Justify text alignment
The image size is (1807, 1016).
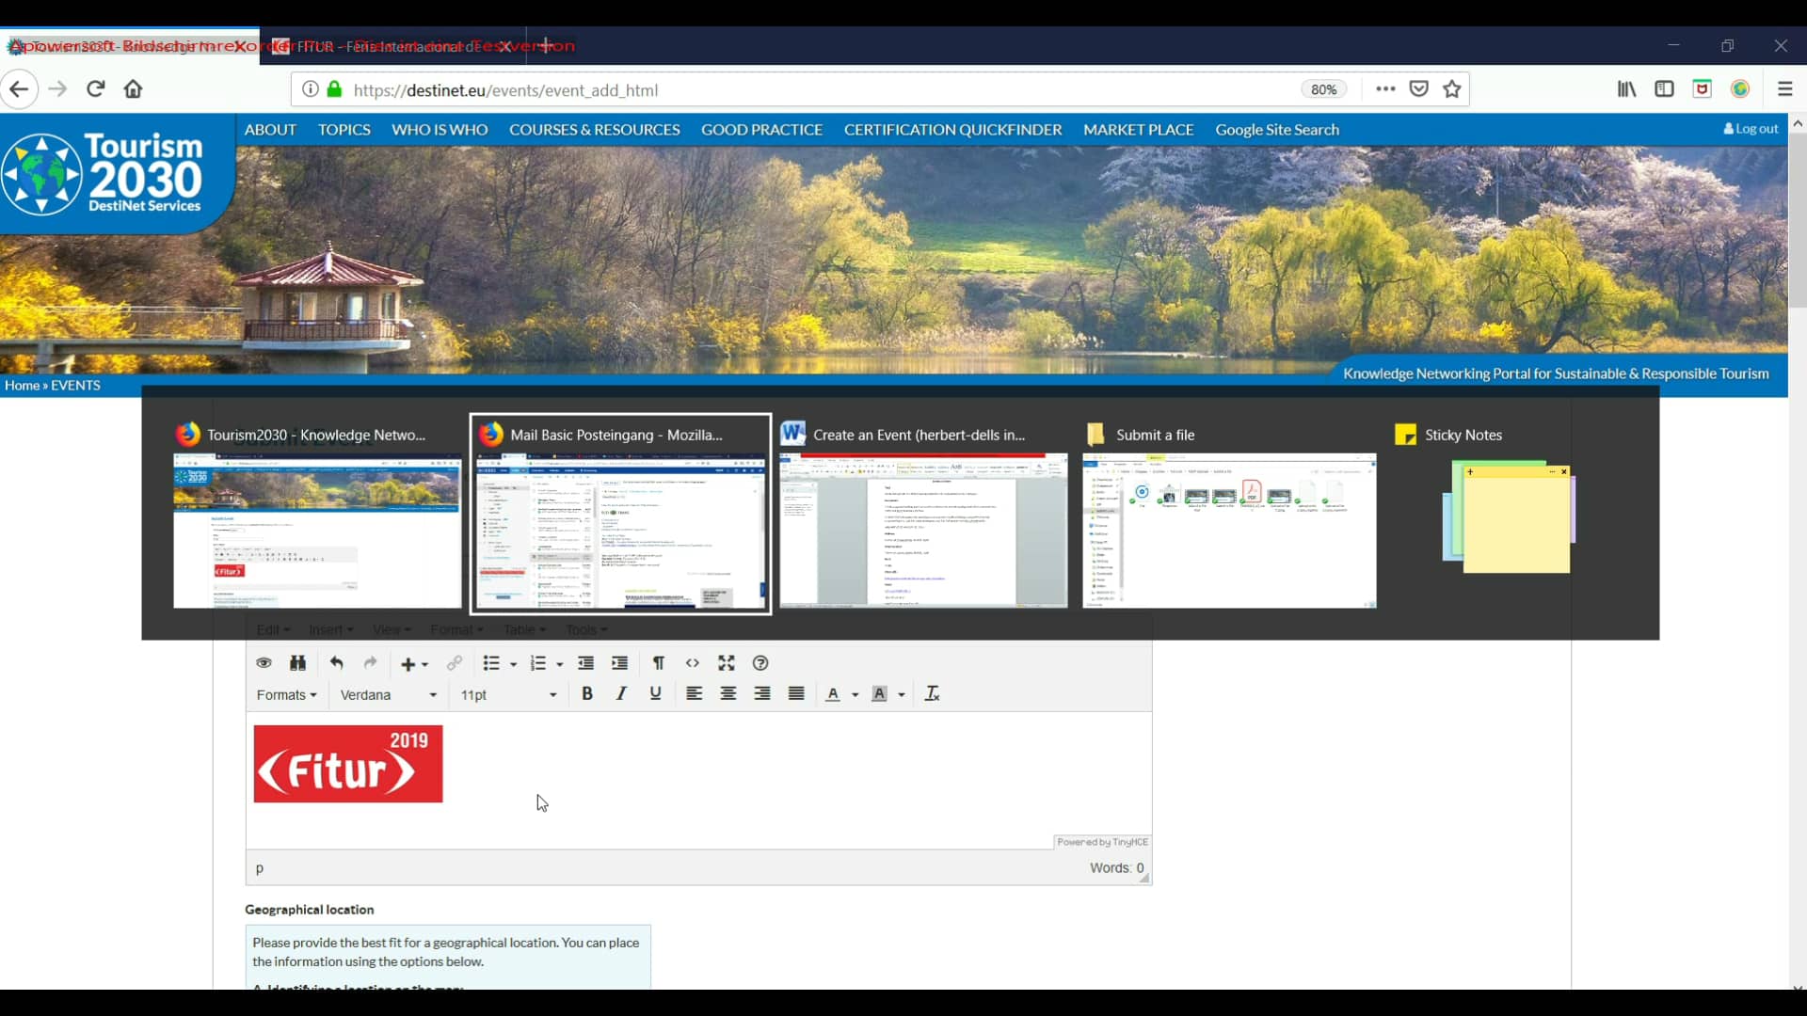tap(796, 694)
